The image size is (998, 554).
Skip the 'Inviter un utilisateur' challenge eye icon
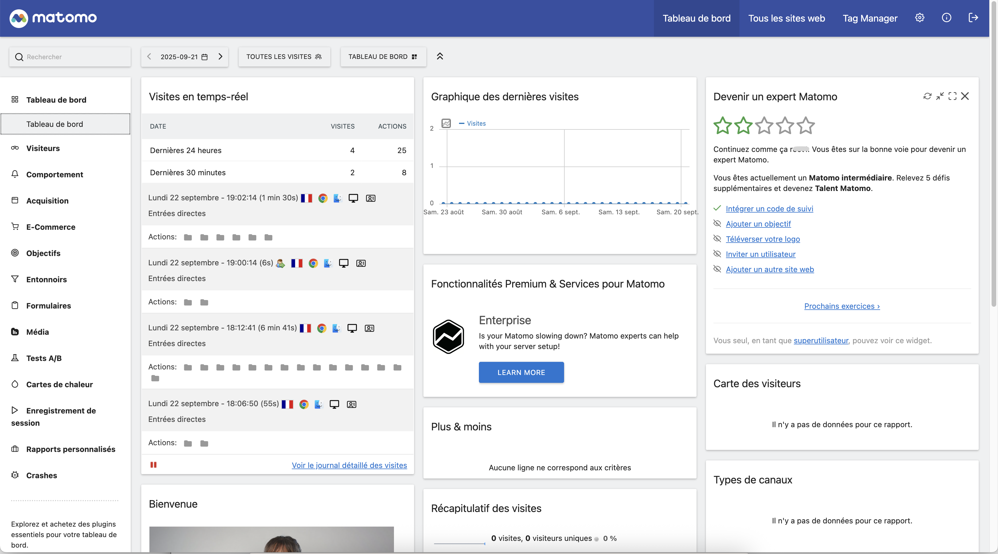click(718, 254)
